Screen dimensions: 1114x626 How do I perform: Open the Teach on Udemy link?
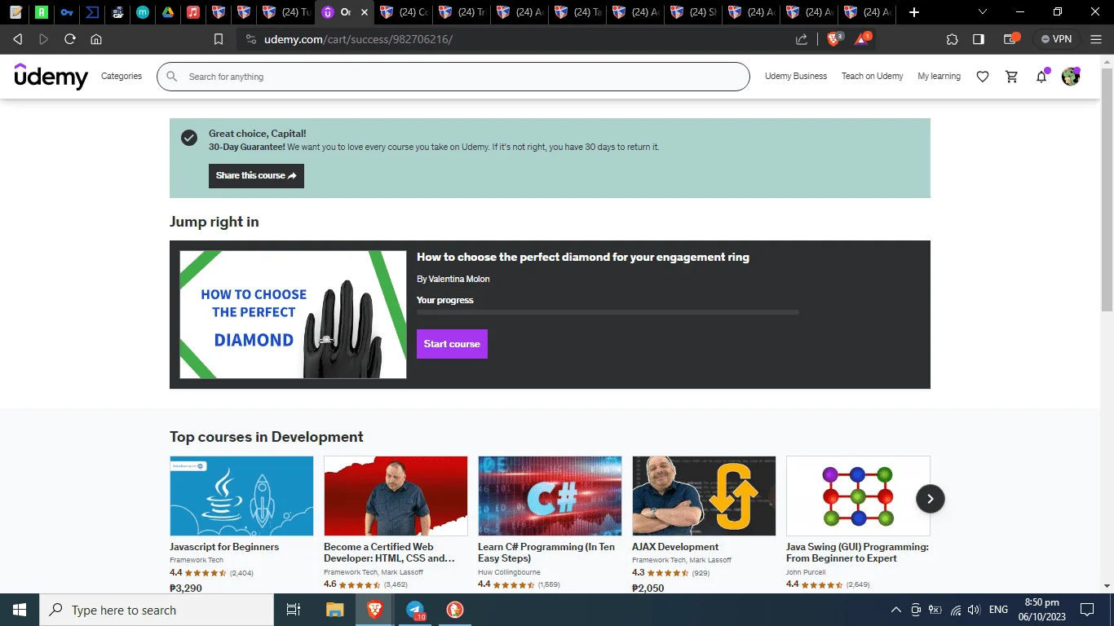(873, 76)
